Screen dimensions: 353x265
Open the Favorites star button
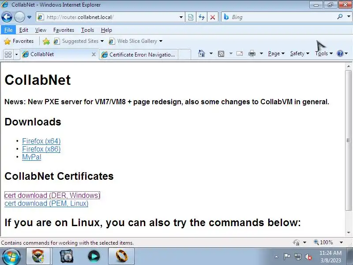pyautogui.click(x=19, y=41)
